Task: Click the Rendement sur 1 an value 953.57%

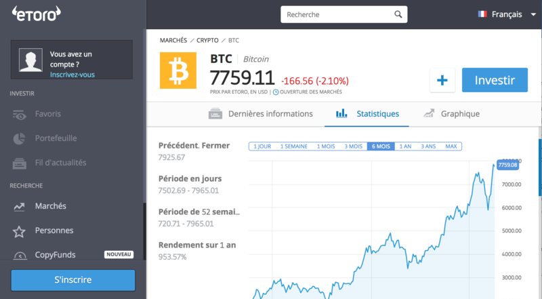Action: coord(172,257)
